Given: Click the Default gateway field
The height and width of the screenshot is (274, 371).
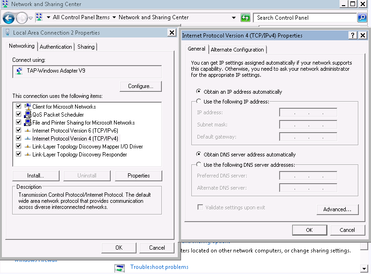Looking at the screenshot, I should tap(308, 137).
